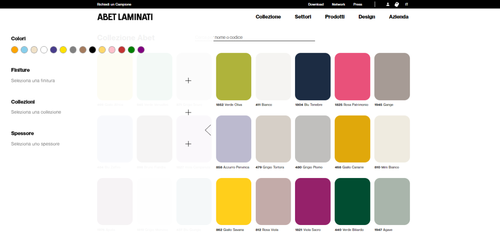500x235 pixels.
Task: Toggle the orange color filter
Action: coord(15,50)
